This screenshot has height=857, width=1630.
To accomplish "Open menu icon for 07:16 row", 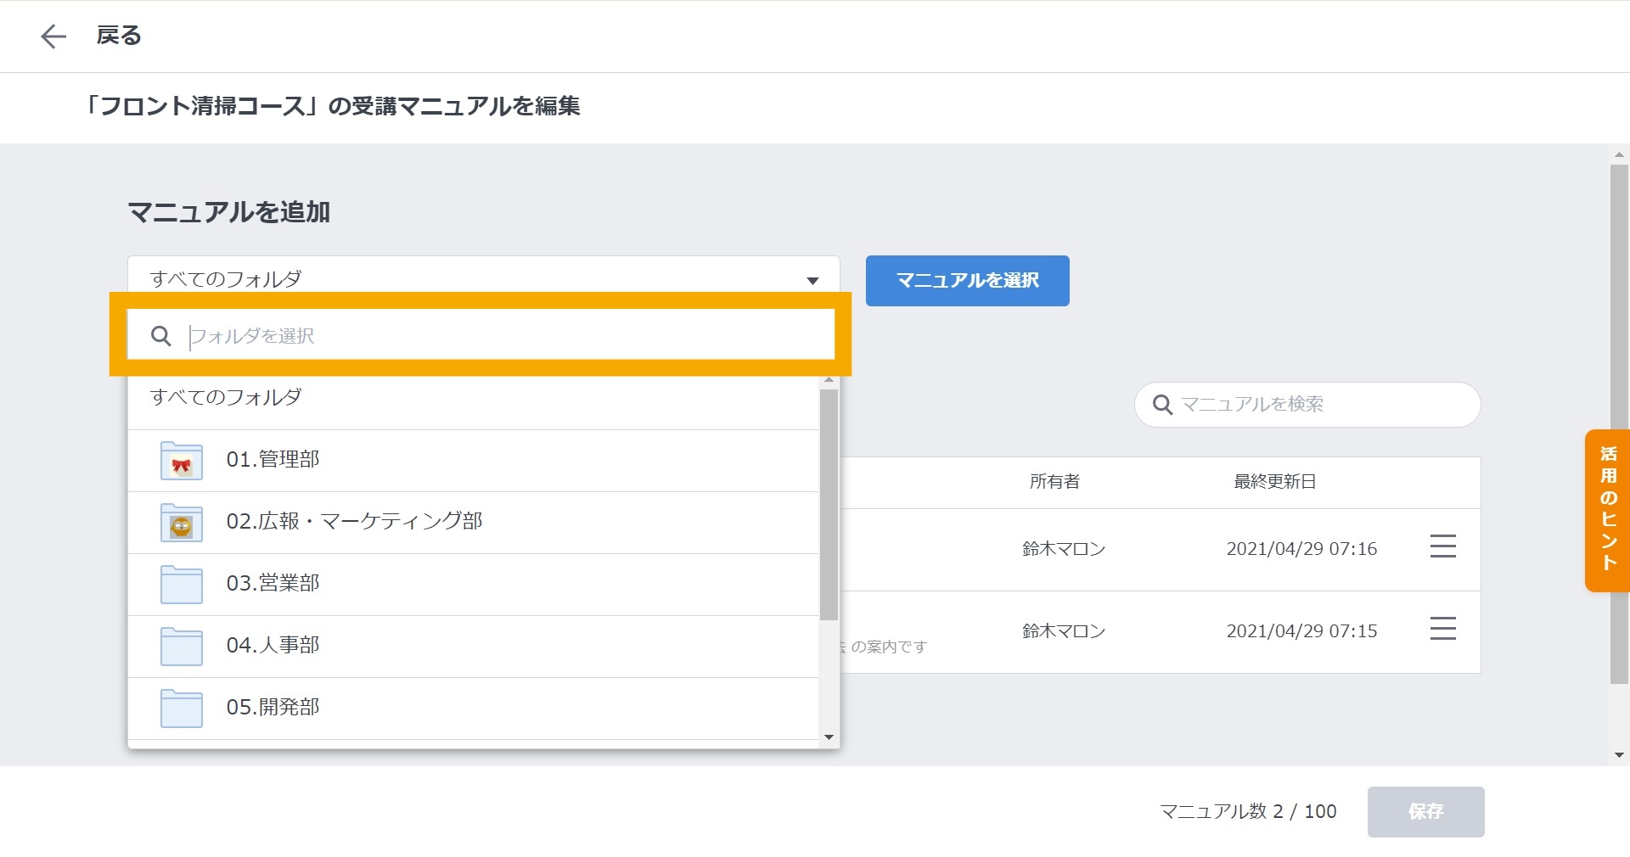I will point(1443,546).
